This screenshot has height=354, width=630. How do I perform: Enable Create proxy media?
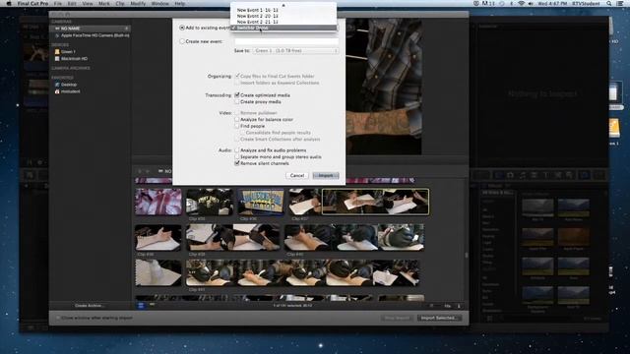click(237, 102)
